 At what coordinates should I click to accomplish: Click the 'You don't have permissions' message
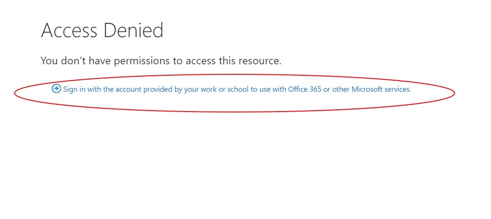[161, 61]
